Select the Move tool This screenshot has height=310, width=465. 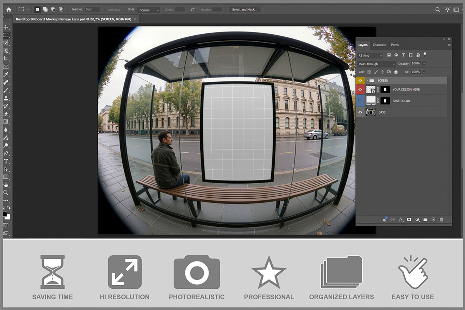point(6,27)
